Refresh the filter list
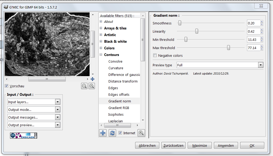Screen dimensions: 273x156 112,133
